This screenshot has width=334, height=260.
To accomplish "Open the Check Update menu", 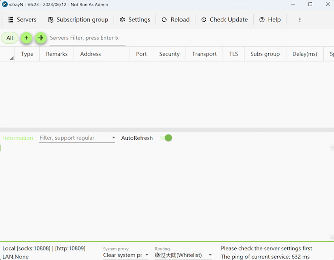I will tap(224, 19).
